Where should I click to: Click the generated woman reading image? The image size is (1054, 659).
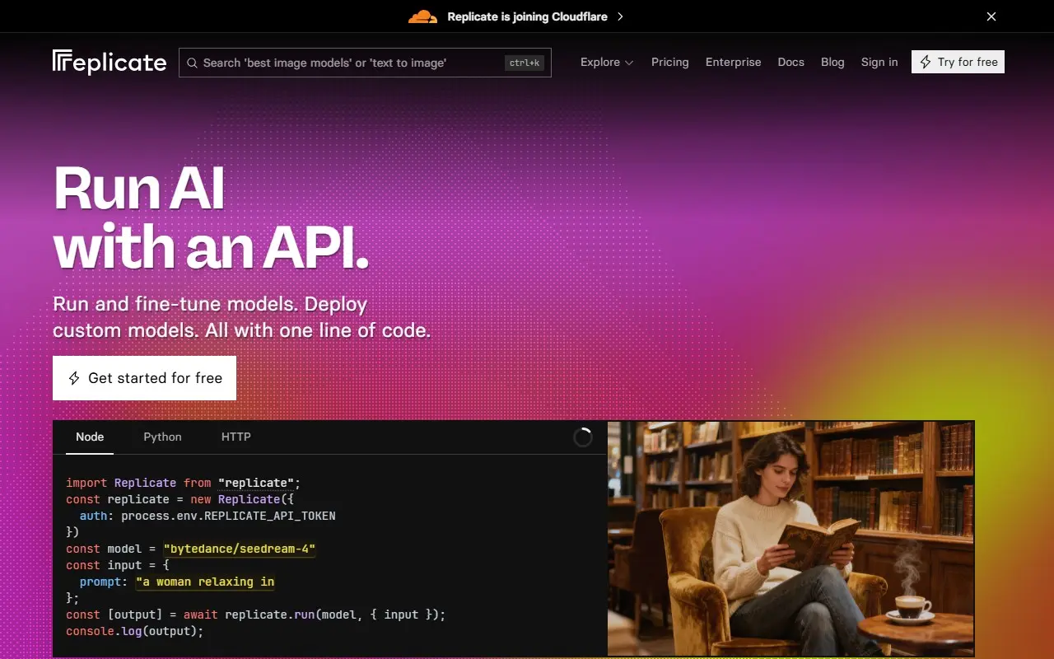[x=790, y=539]
